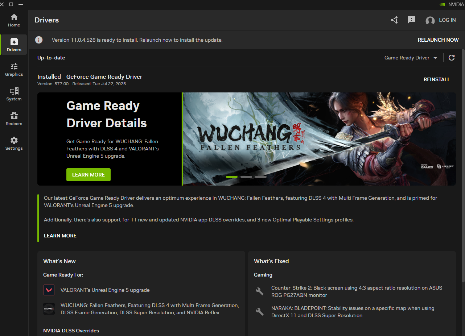Open the Home section in sidebar

(x=14, y=21)
